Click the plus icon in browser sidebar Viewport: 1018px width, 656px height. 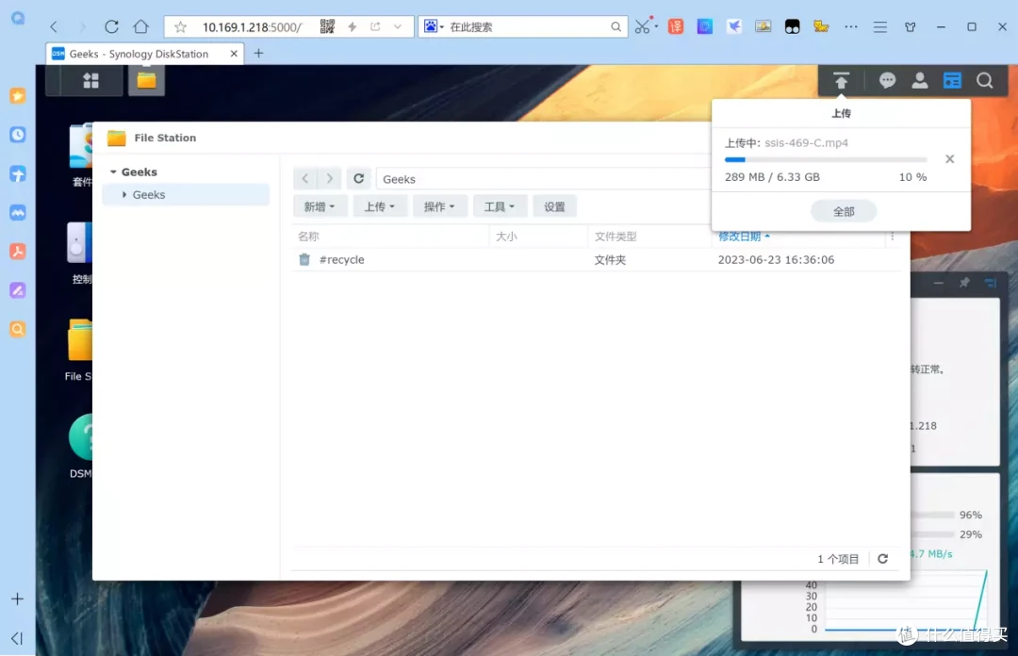point(18,599)
